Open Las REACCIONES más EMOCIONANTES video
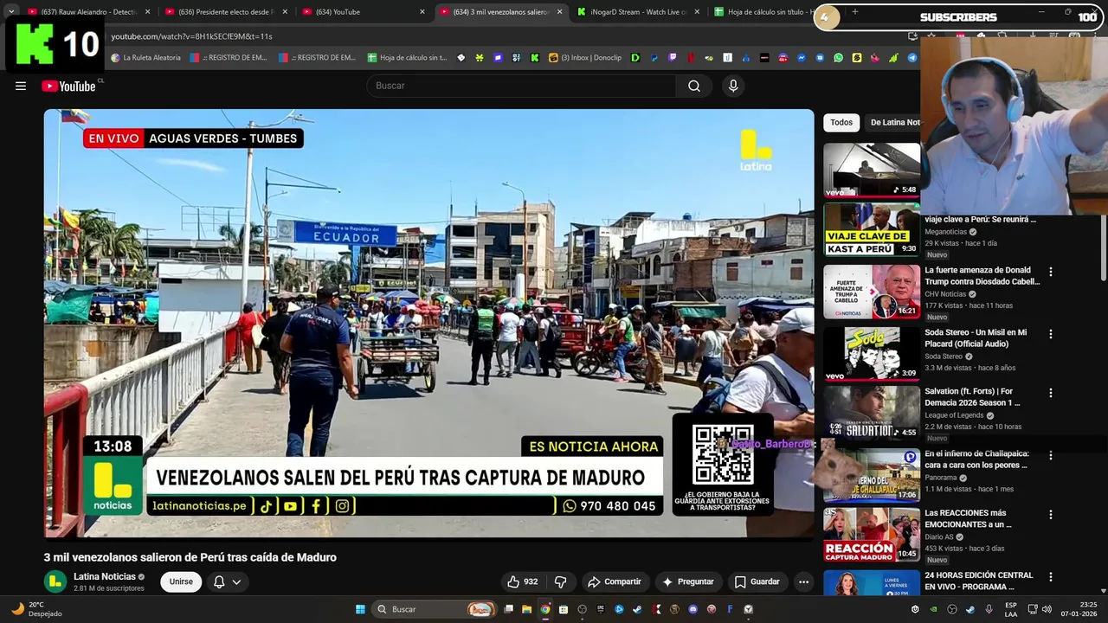This screenshot has height=623, width=1108. point(968,518)
